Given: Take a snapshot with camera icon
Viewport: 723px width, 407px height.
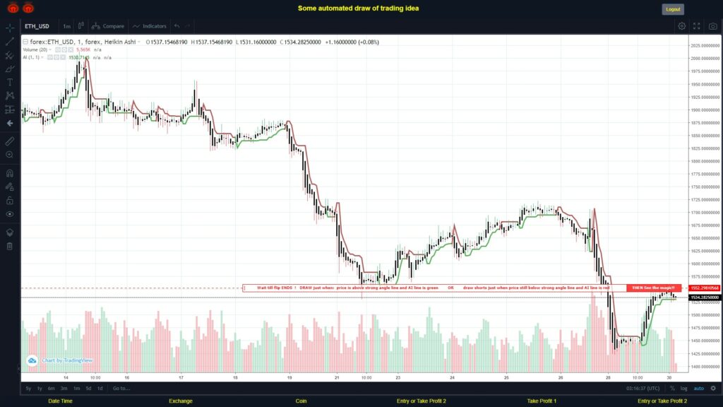Looking at the screenshot, I should click(x=713, y=26).
